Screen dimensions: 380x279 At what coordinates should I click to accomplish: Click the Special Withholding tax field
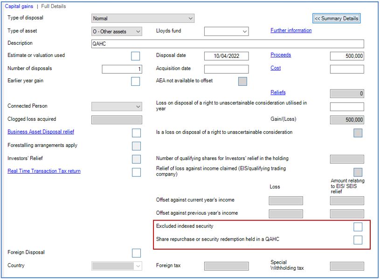point(347,266)
